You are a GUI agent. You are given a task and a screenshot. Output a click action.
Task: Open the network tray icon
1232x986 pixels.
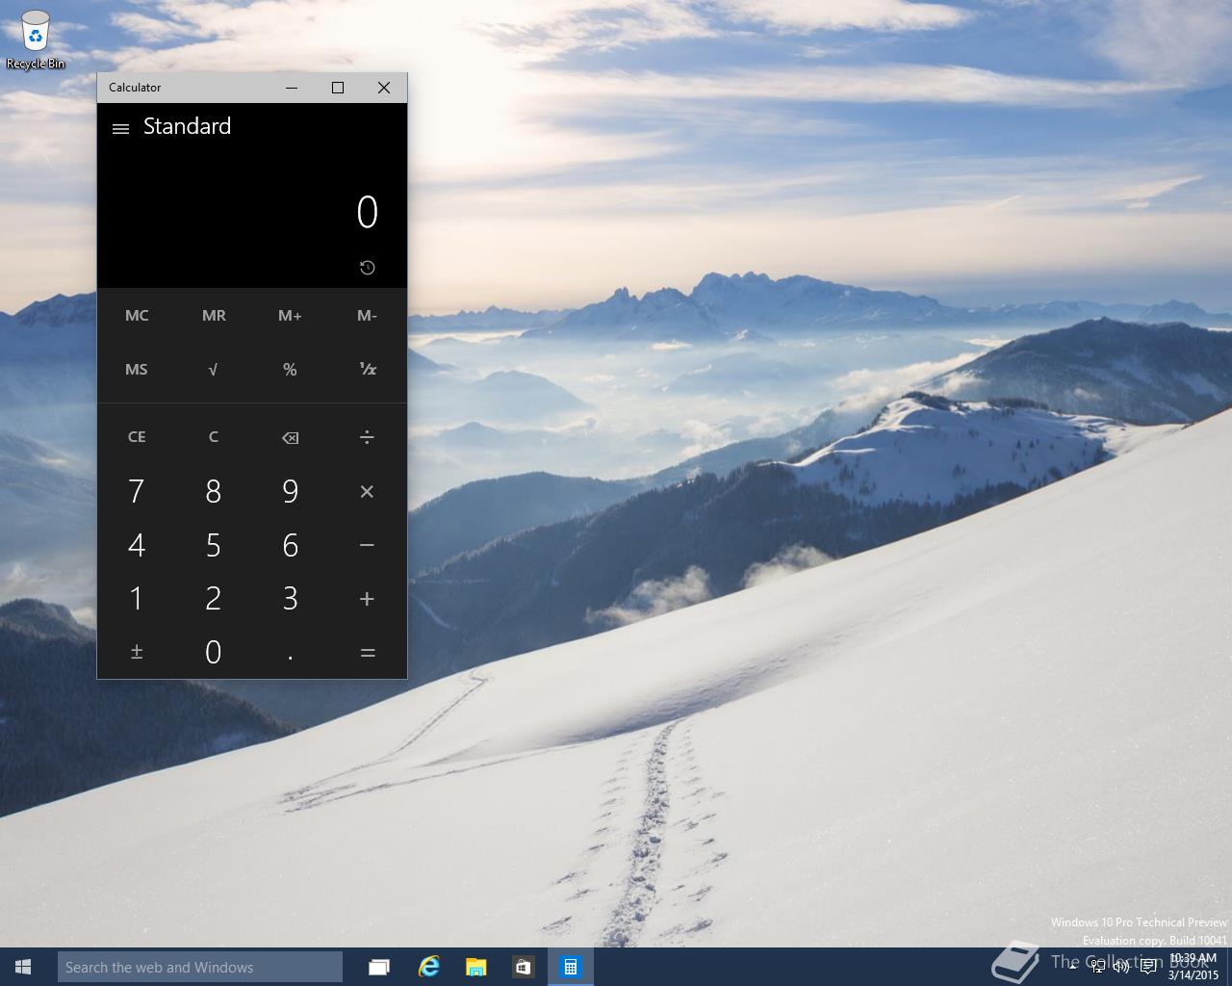click(x=1097, y=967)
